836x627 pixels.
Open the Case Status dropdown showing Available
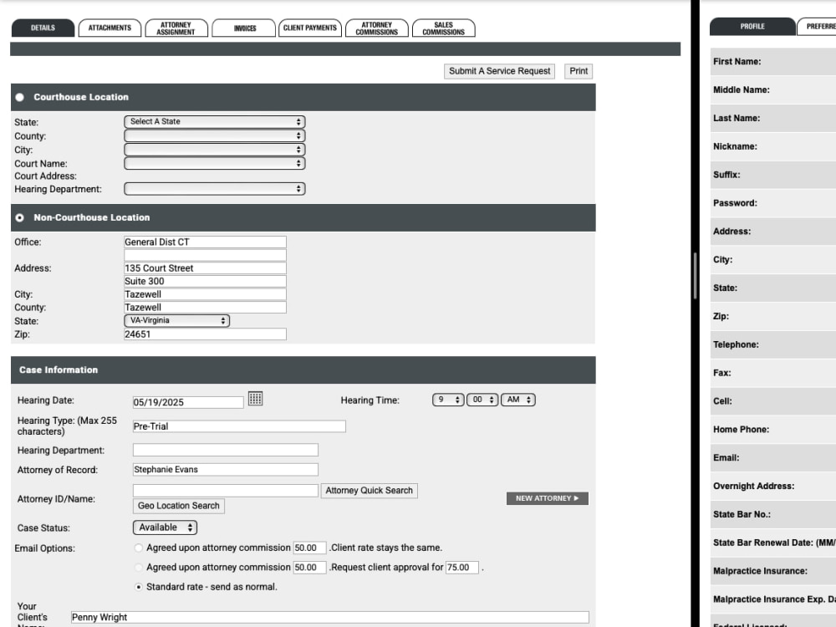coord(165,528)
